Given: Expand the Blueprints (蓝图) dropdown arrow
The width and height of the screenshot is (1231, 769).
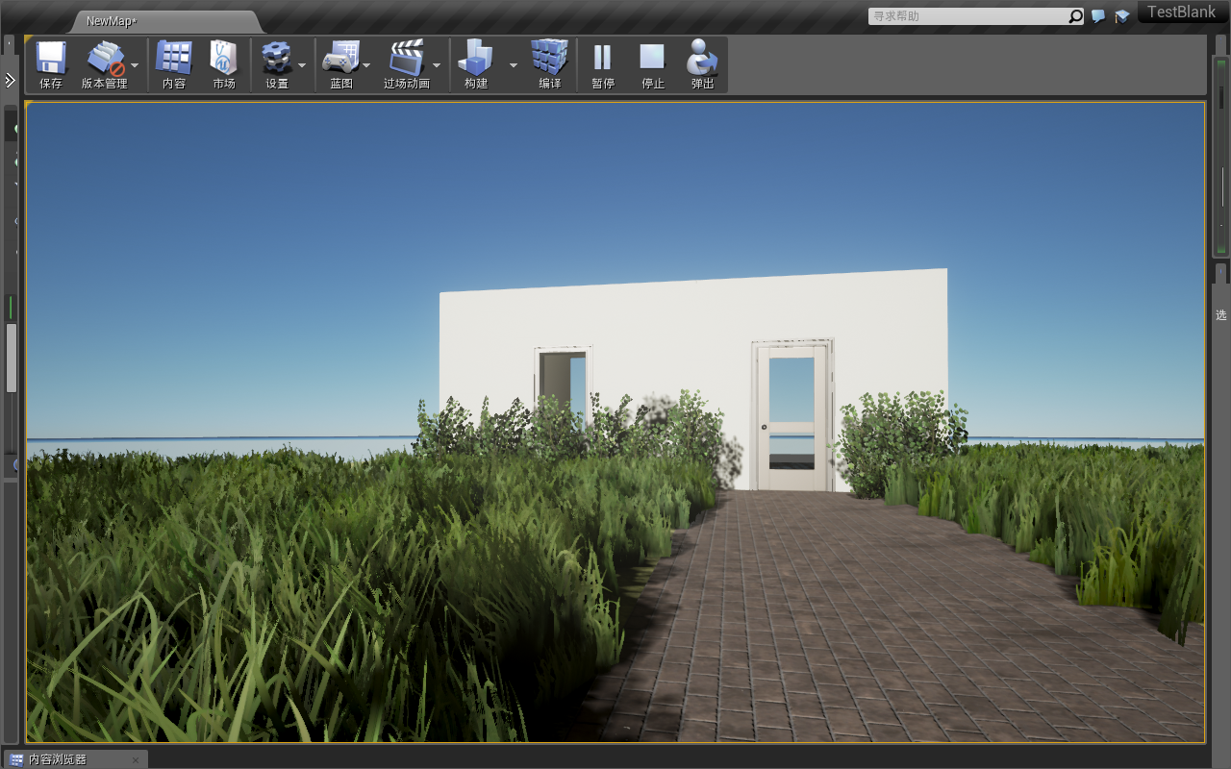Looking at the screenshot, I should click(366, 65).
